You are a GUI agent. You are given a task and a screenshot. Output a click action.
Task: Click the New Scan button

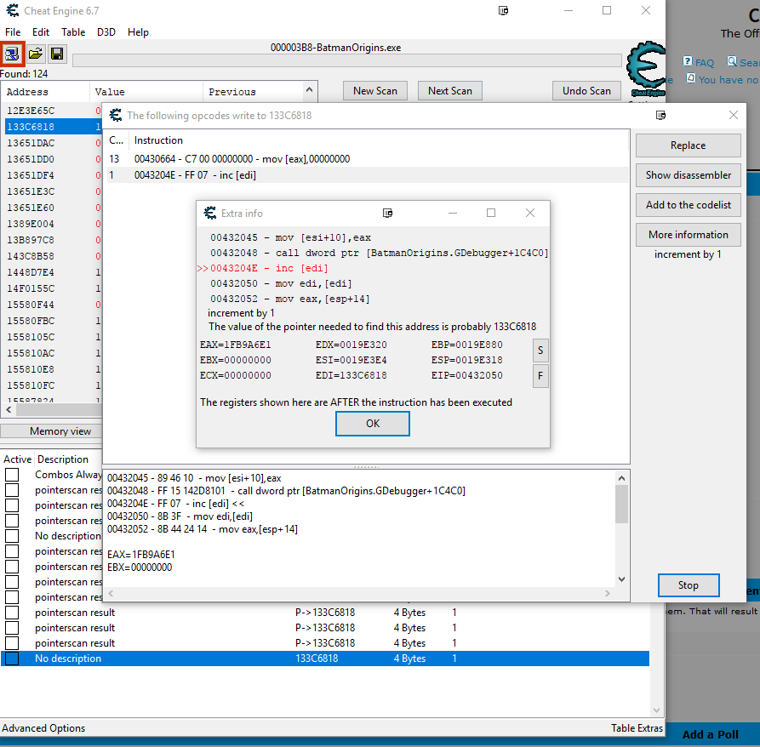pos(375,90)
